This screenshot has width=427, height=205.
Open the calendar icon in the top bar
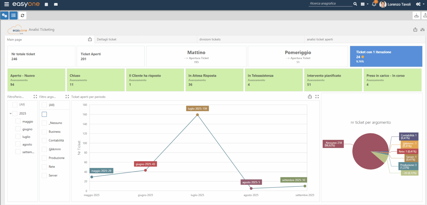click(x=46, y=4)
